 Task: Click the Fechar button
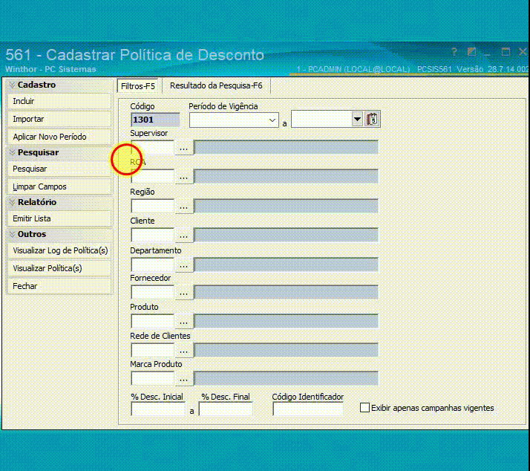[59, 286]
